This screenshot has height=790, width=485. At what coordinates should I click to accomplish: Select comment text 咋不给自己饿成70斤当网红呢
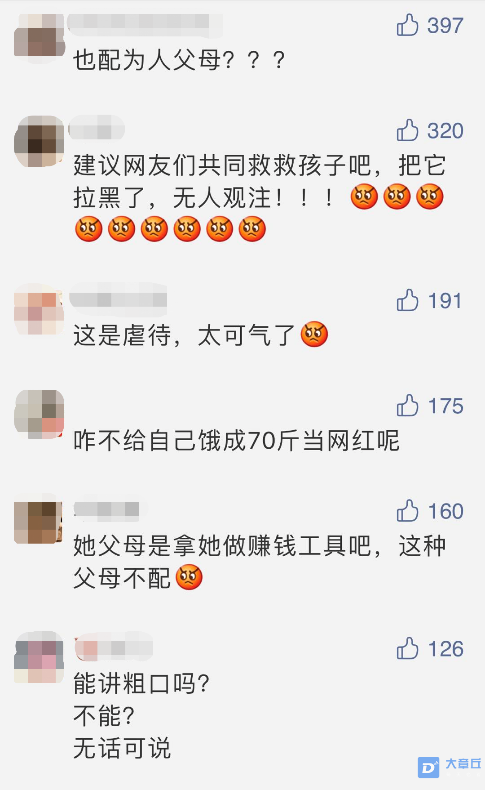coord(236,440)
